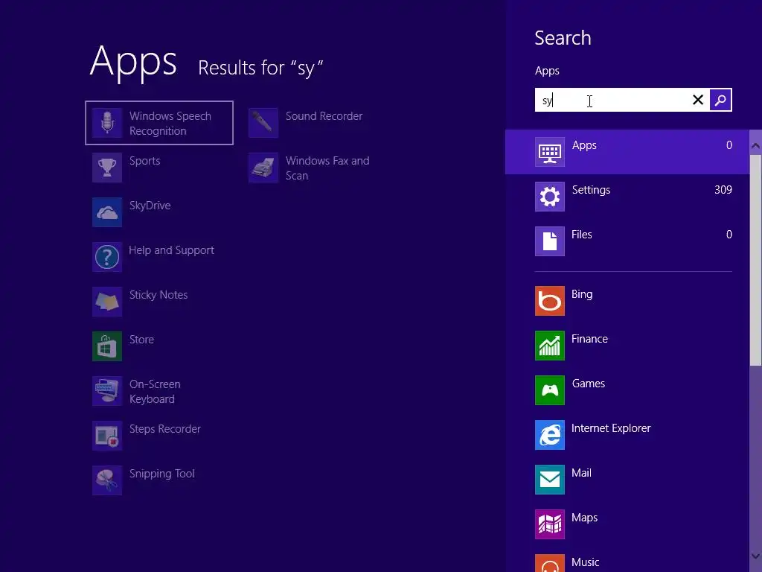Image resolution: width=762 pixels, height=572 pixels.
Task: Clear the search box with the X
Action: click(x=698, y=101)
